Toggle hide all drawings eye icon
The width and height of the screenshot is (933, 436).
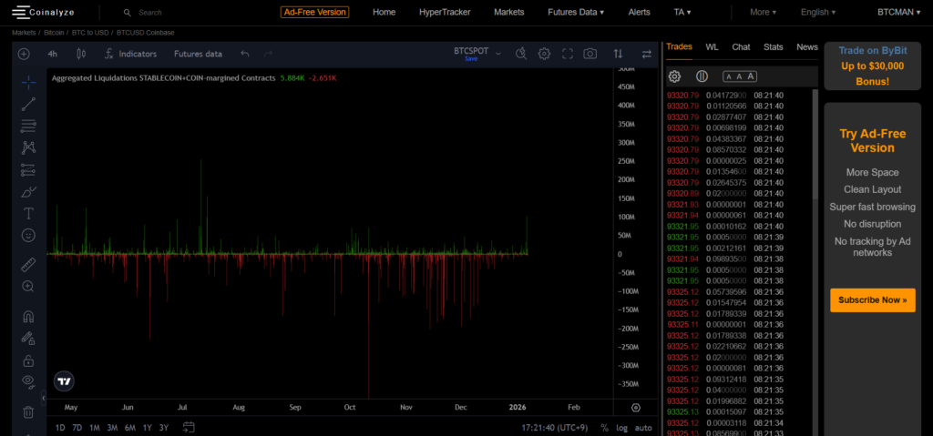28,380
